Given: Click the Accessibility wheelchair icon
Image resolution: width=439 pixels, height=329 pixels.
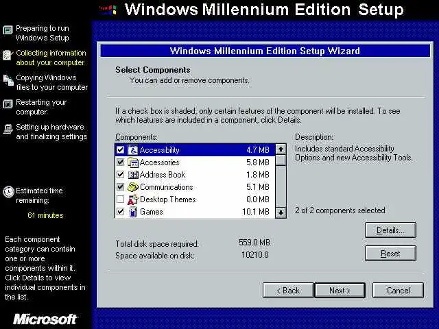Looking at the screenshot, I should (x=132, y=150).
